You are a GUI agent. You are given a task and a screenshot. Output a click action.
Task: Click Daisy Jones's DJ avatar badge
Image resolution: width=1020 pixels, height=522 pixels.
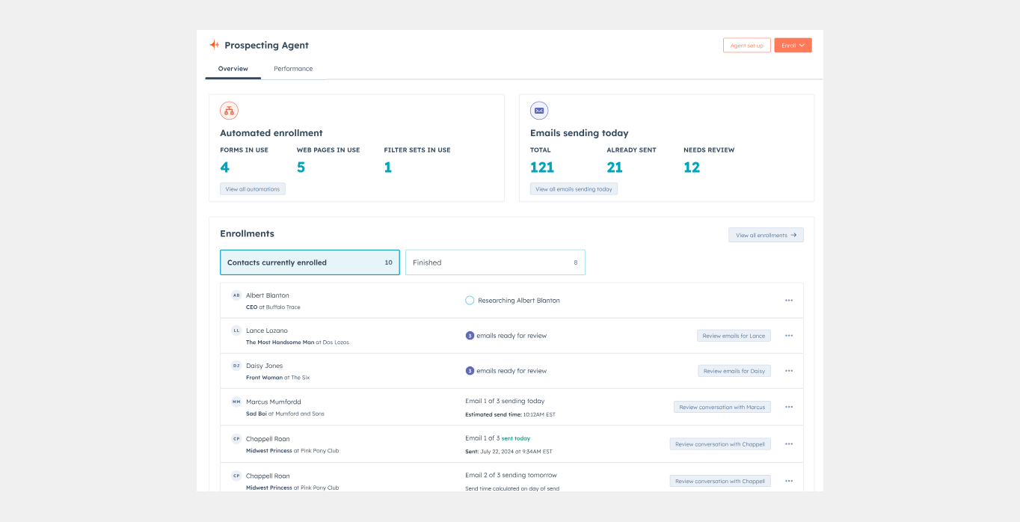pos(236,366)
